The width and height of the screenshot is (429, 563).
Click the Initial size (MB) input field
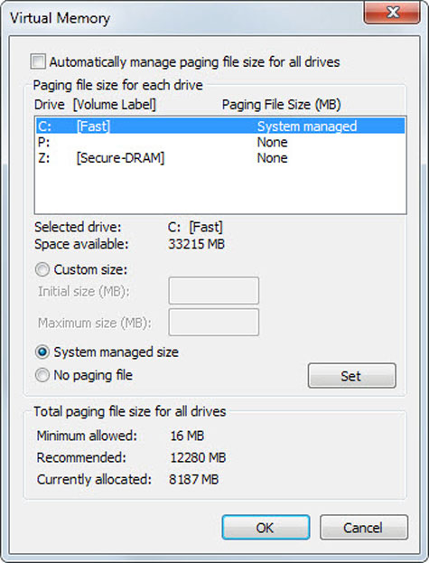coord(214,290)
